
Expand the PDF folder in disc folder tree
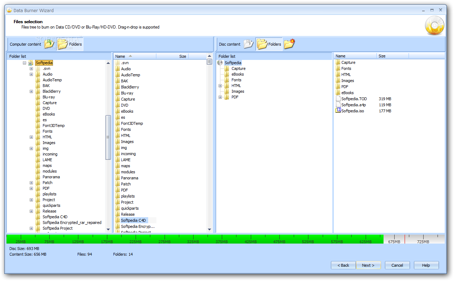220,97
